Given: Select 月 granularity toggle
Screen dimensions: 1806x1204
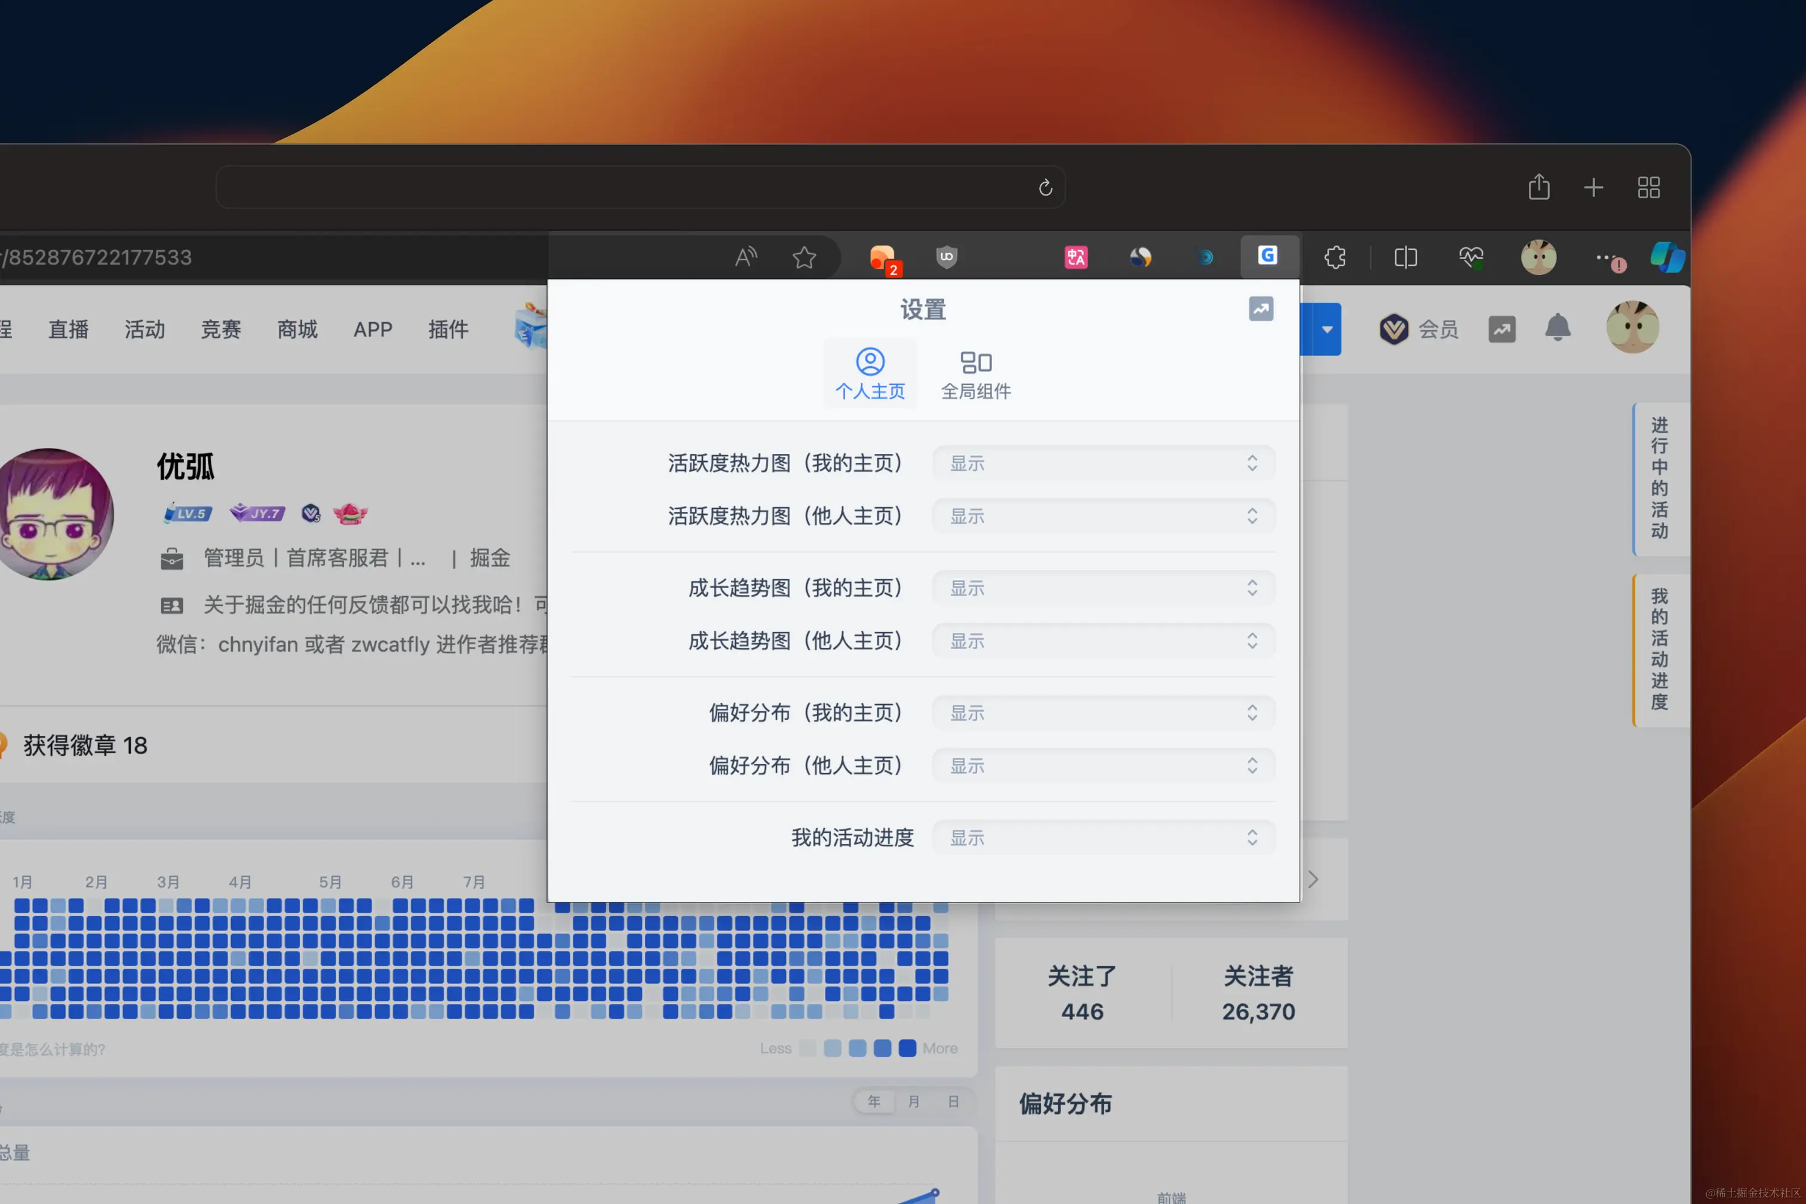Looking at the screenshot, I should (x=914, y=1102).
